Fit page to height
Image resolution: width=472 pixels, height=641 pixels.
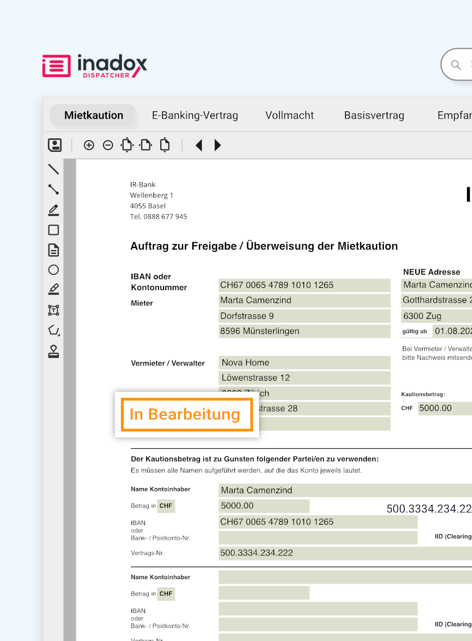tap(165, 145)
